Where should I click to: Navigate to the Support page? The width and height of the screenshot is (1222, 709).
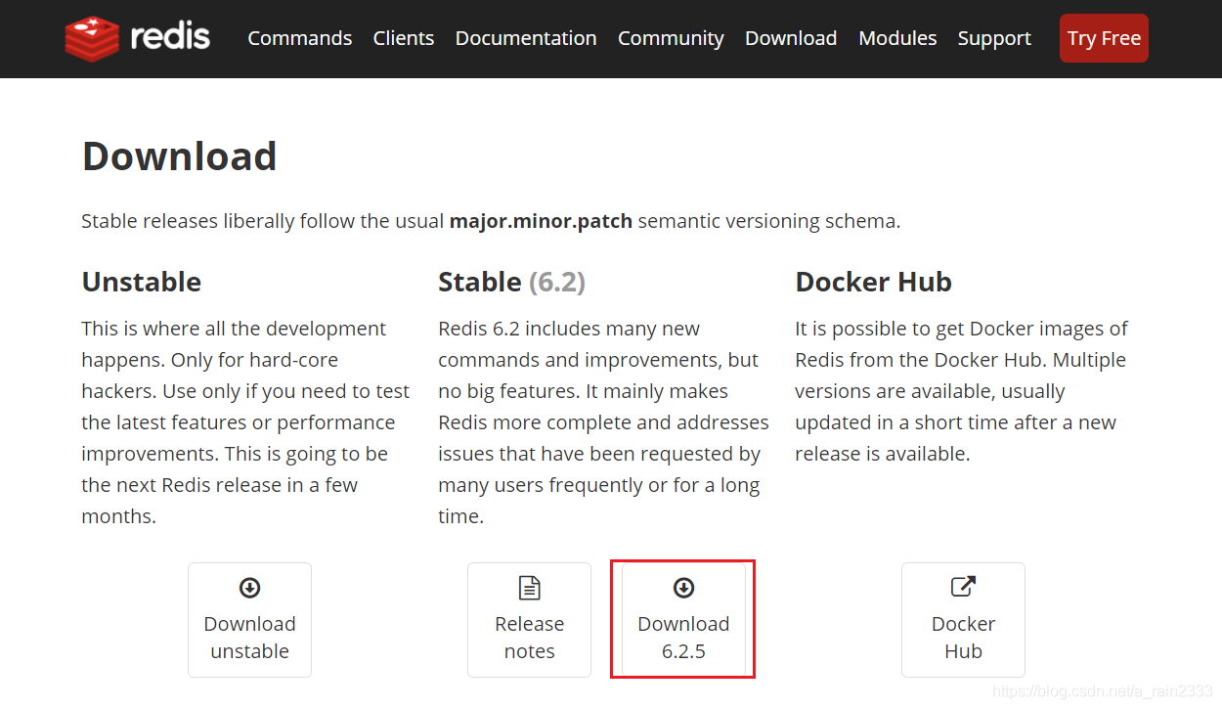(994, 38)
